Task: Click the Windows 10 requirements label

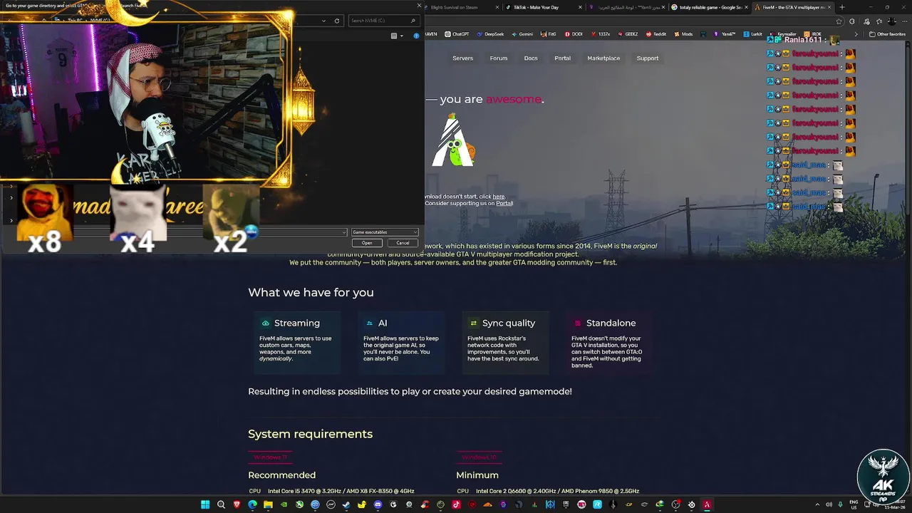Action: 479,457
